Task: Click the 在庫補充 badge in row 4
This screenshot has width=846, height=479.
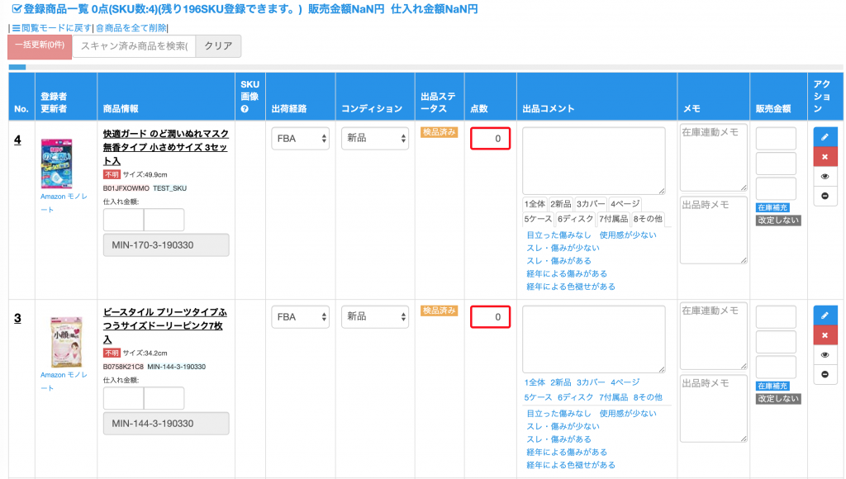Action: [x=772, y=207]
